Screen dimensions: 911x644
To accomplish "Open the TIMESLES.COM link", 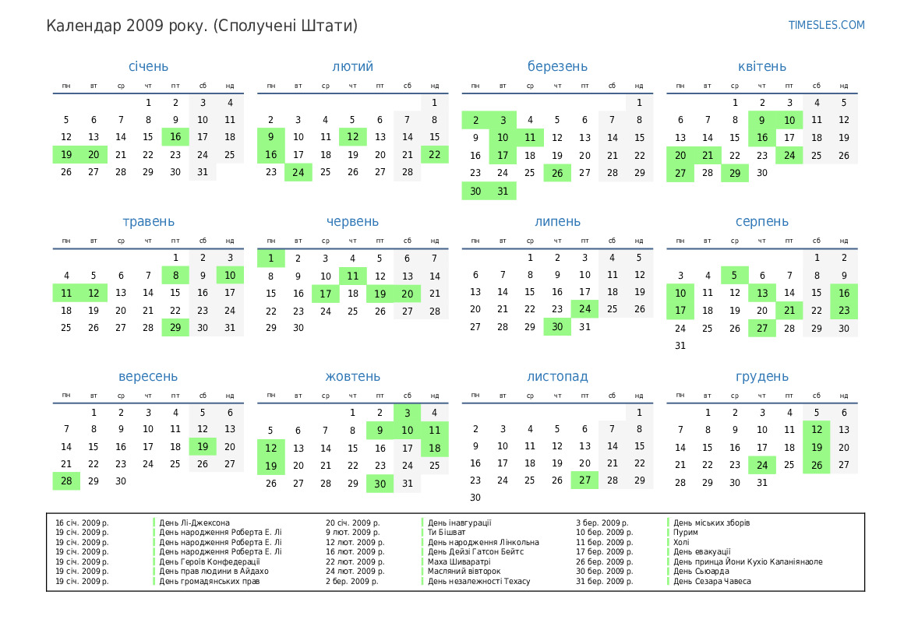I will coord(826,25).
